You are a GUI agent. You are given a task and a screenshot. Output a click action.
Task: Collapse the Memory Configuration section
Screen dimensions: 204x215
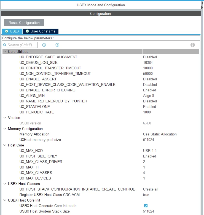pos(5,129)
